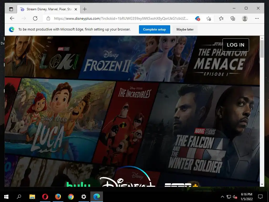Open the muted volume tray icon
269x202 pixels.
[x=235, y=197]
